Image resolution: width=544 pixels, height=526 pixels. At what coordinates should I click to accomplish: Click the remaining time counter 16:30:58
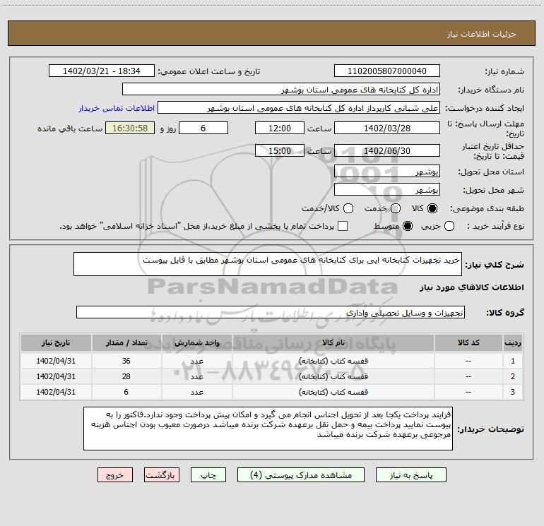pos(130,128)
